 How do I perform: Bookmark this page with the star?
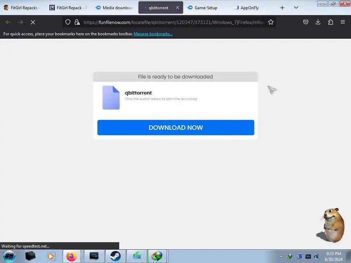[x=271, y=22]
